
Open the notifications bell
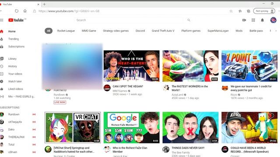[x=262, y=20]
